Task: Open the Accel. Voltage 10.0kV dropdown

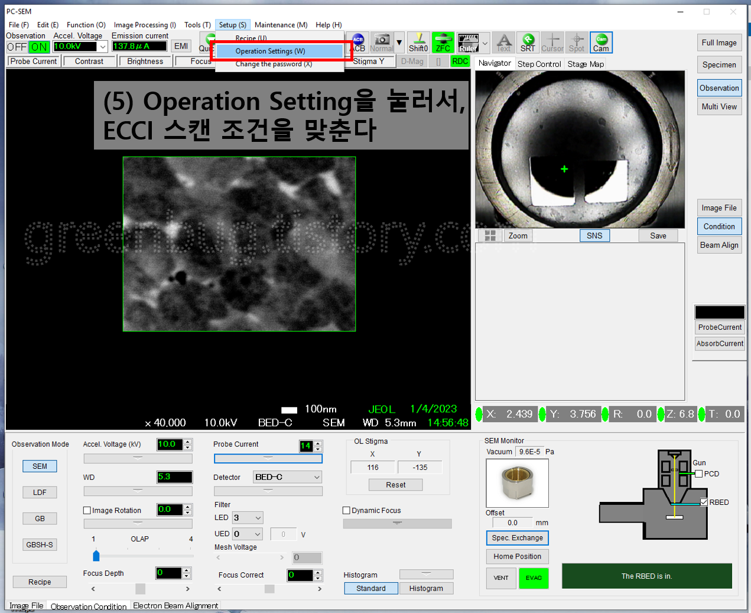Action: (103, 47)
